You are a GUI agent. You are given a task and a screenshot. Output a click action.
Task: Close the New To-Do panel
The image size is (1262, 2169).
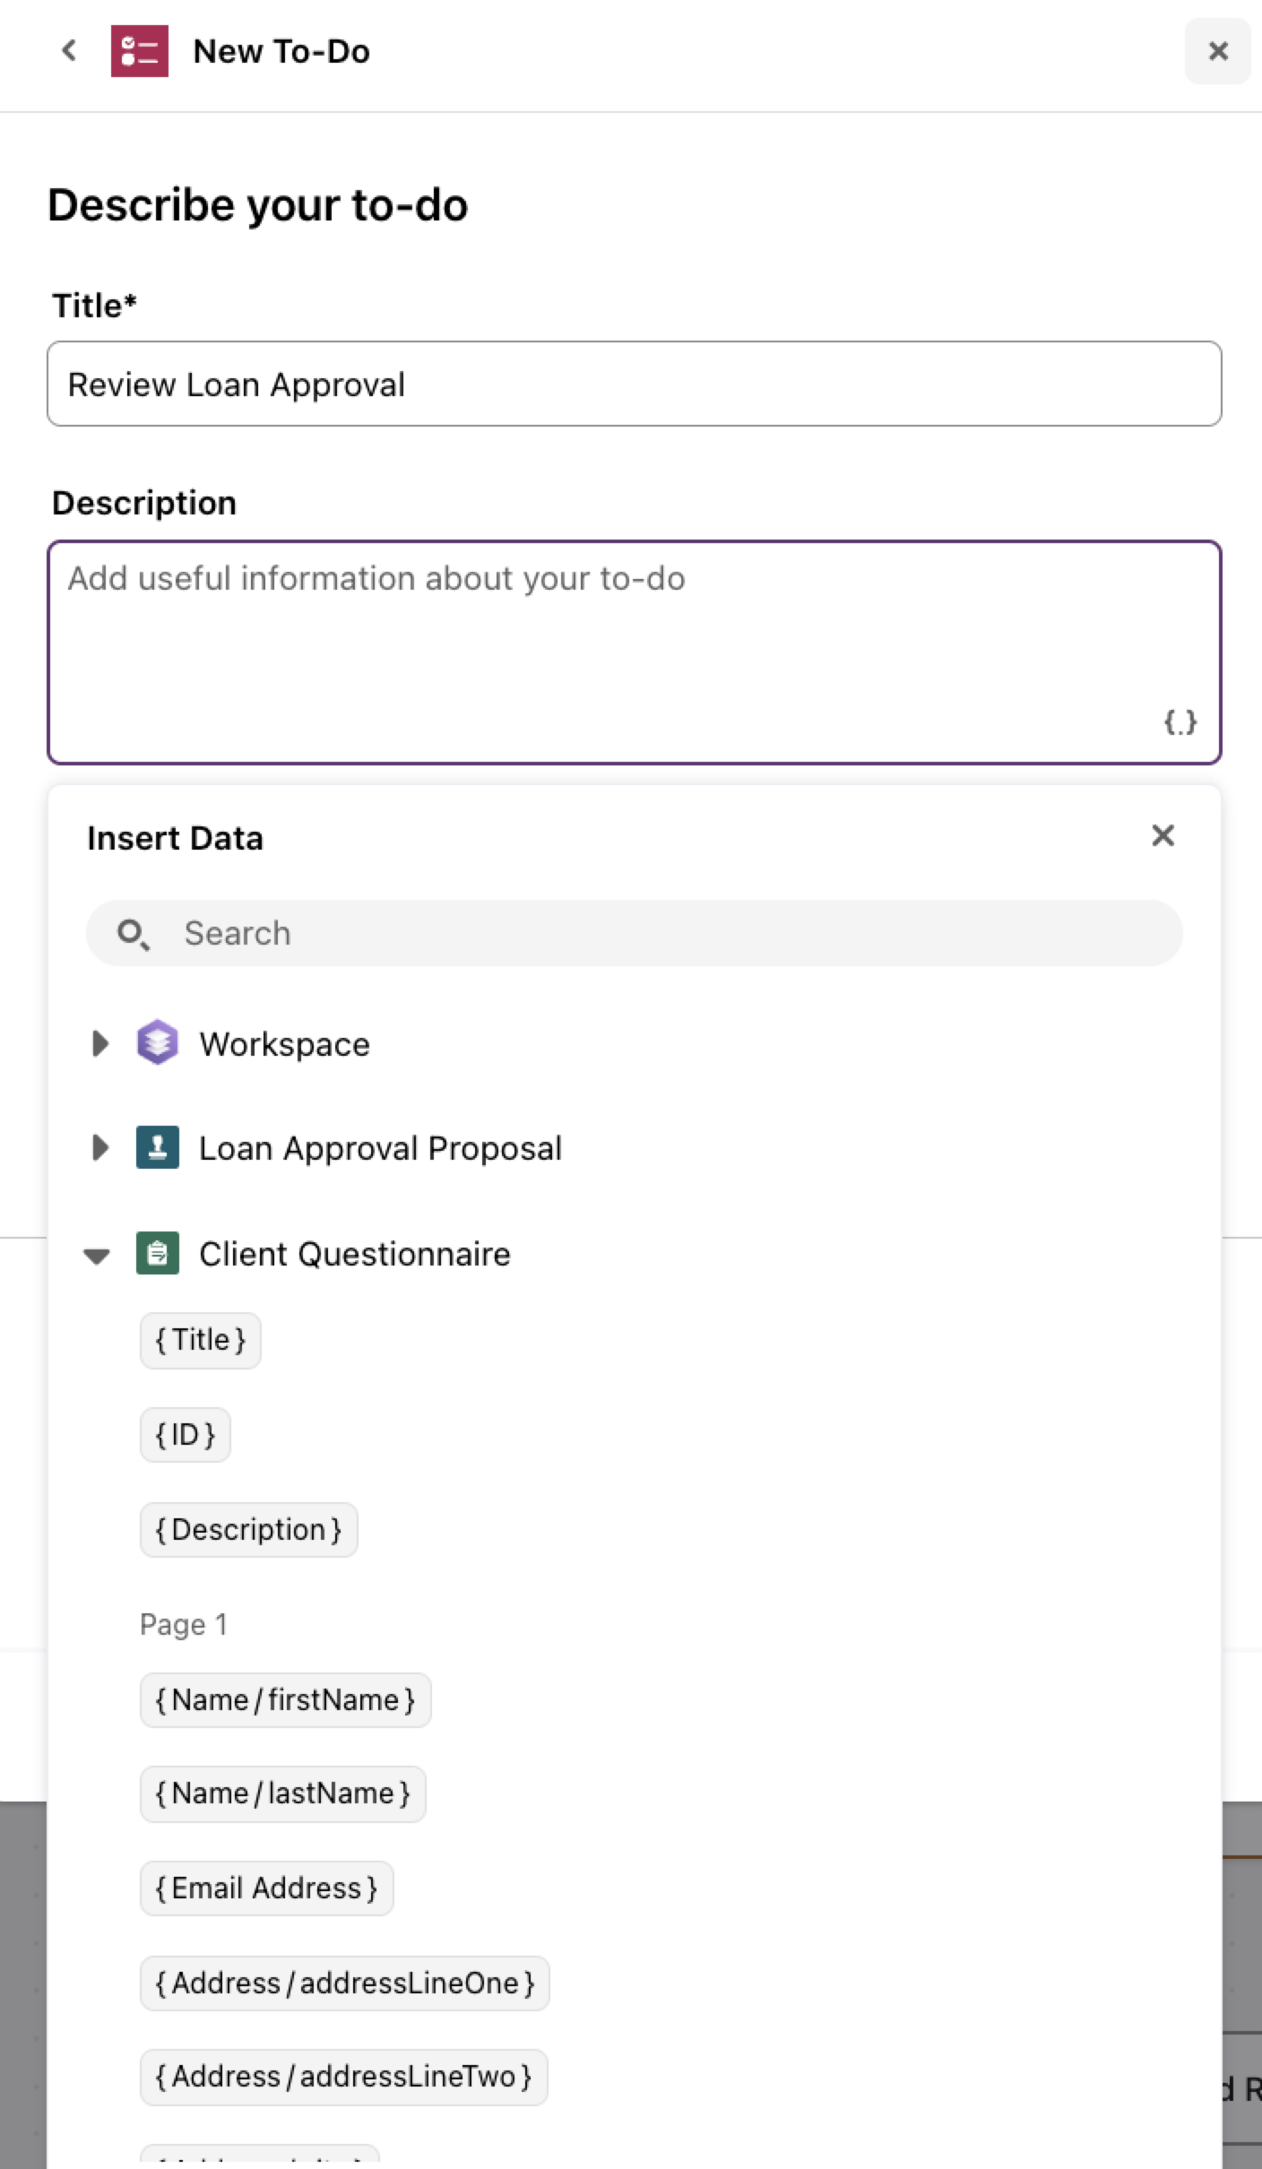tap(1218, 51)
